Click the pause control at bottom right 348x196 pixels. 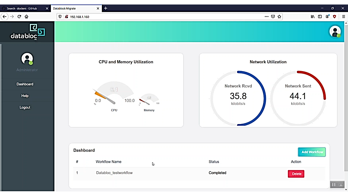[x=333, y=184]
